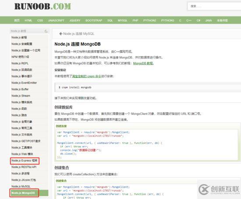This screenshot has height=199, width=241.
Task: Open Node.js Express framework in sidebar
Action: click(25, 161)
